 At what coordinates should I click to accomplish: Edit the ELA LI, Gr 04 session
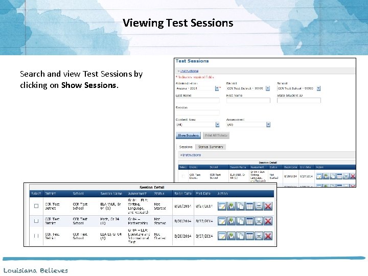222,236
